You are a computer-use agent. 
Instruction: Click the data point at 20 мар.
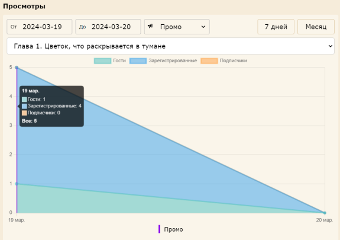(325, 213)
